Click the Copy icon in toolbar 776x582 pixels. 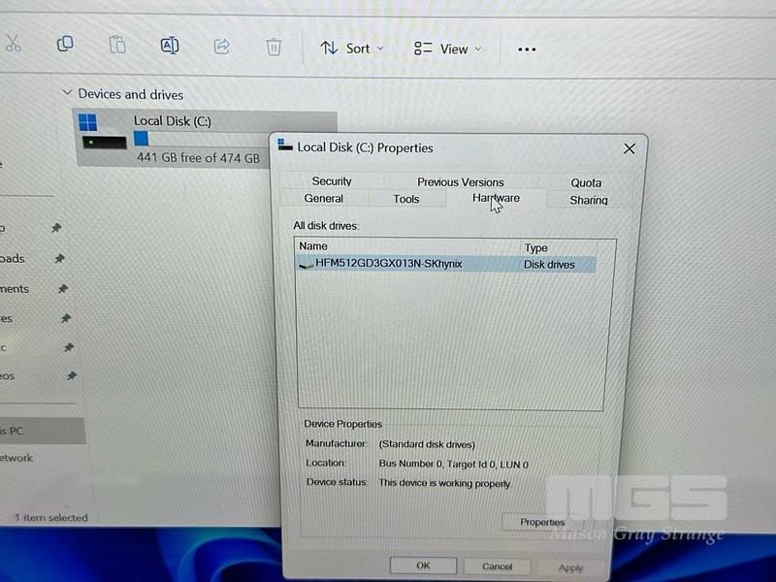point(65,44)
